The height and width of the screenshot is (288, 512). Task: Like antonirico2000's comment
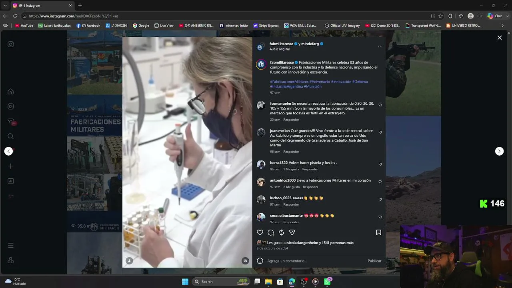click(x=380, y=182)
